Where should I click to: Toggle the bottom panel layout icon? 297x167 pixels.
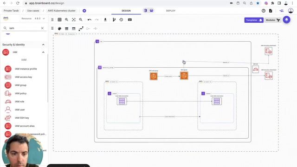coord(151,11)
